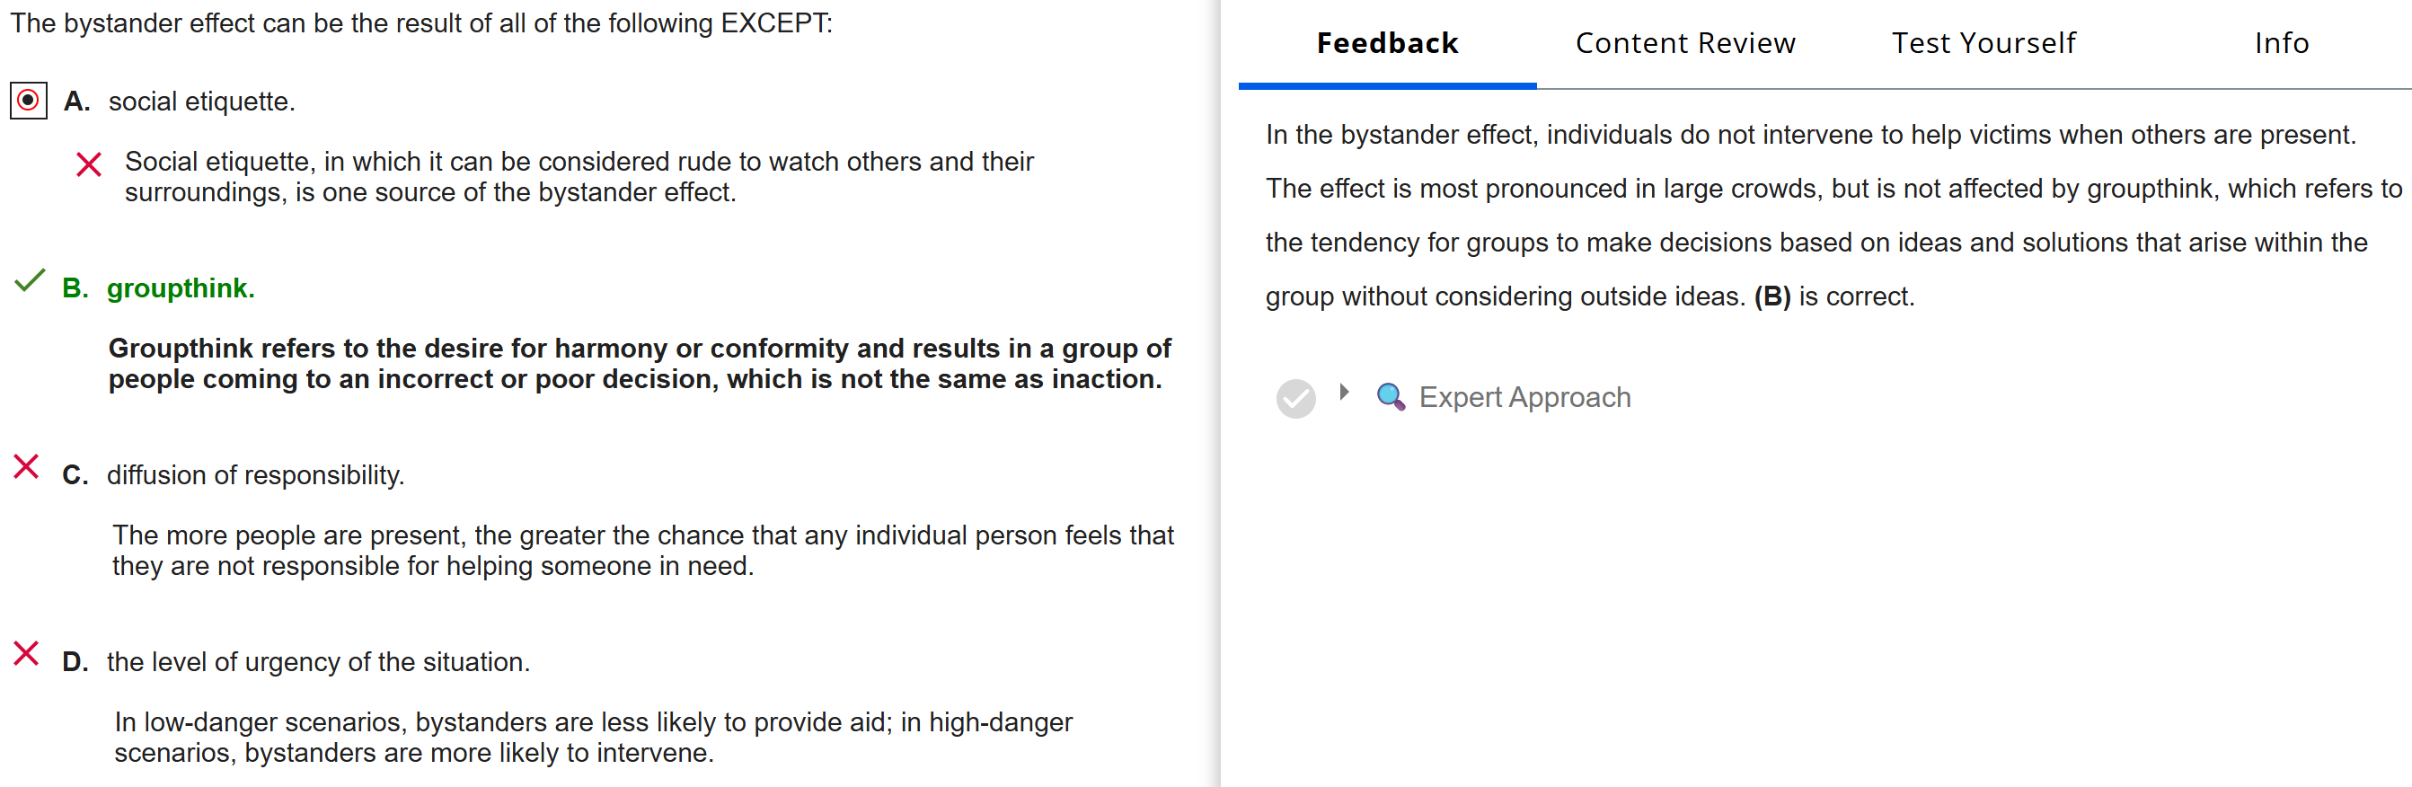Screen dimensions: 2412x787
Task: Switch to the Feedback tab
Action: (1387, 43)
